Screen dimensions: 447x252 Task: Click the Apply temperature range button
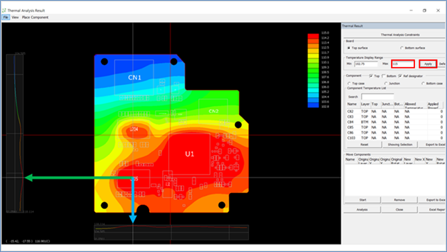pyautogui.click(x=428, y=64)
